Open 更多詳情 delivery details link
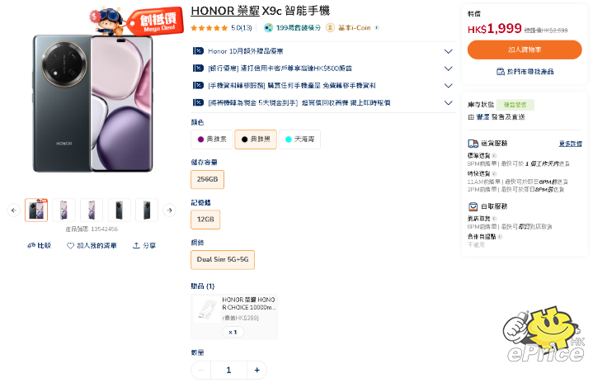Screen dimensions: 593x383 click(x=570, y=144)
